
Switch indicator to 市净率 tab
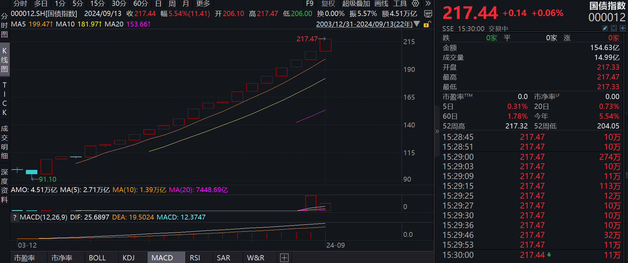coord(62,258)
